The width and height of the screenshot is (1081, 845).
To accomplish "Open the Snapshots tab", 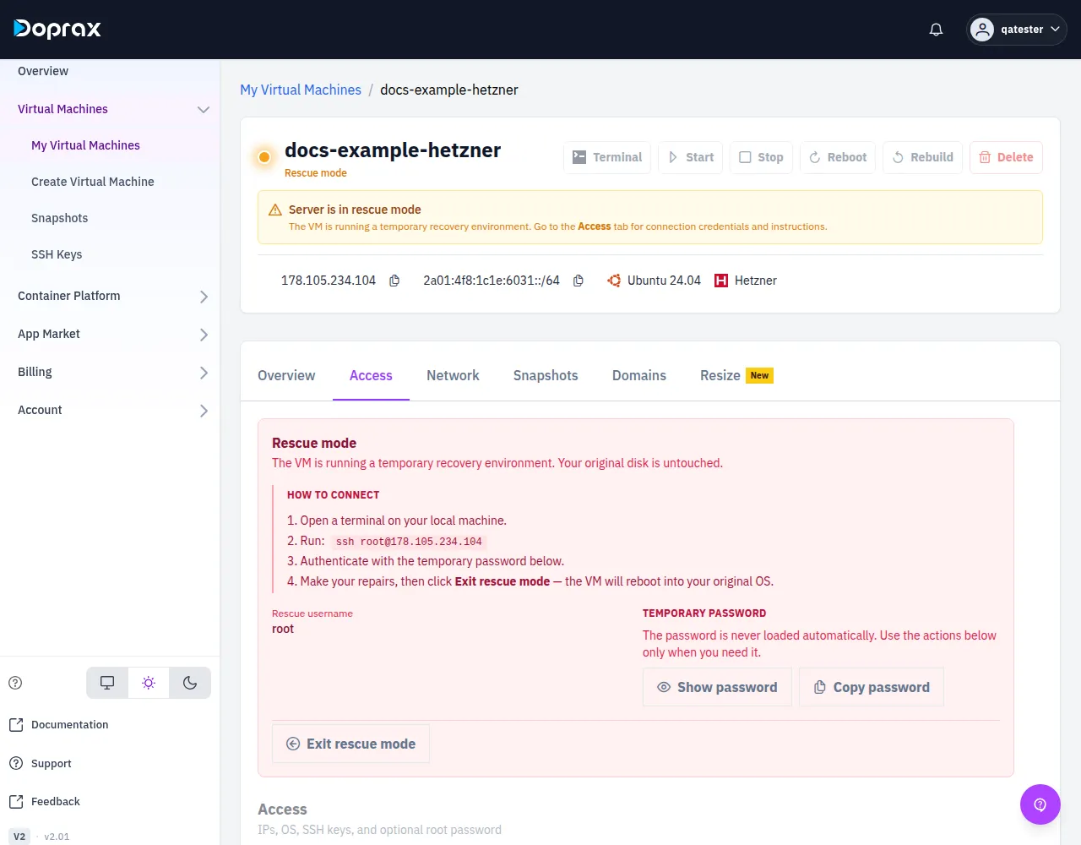I will (546, 376).
